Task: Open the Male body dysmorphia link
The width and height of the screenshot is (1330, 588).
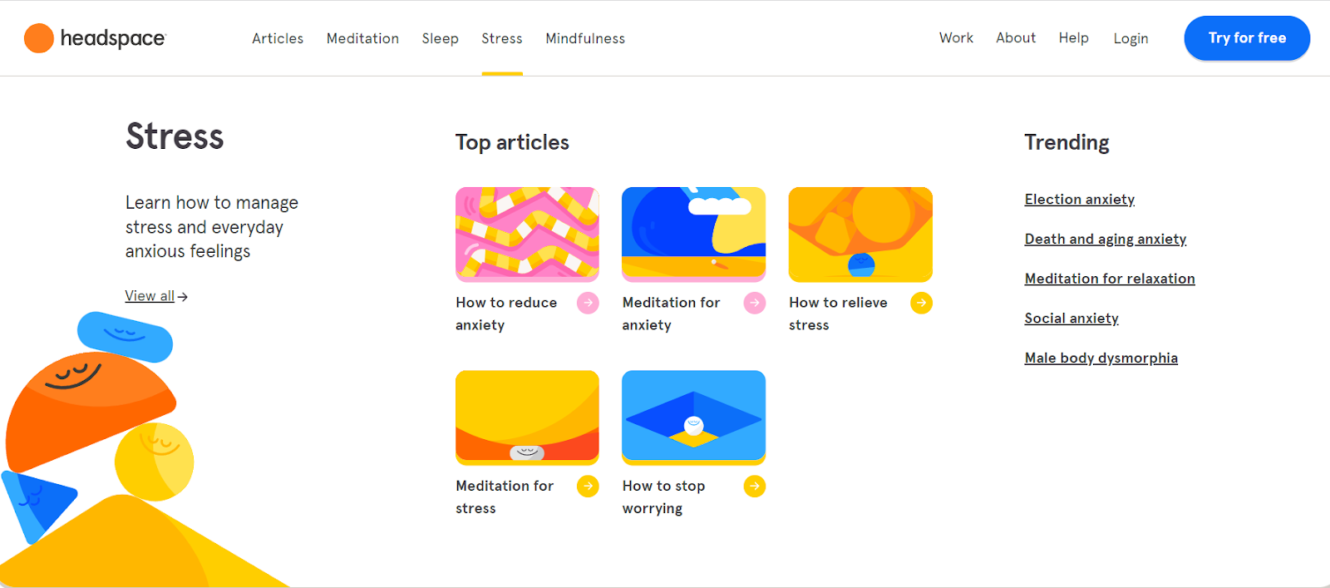Action: tap(1101, 358)
